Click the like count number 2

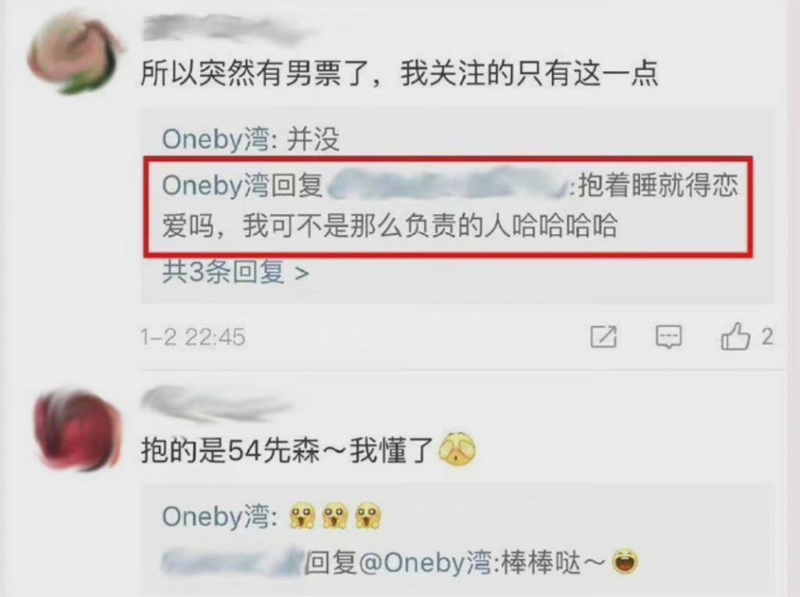coord(767,337)
